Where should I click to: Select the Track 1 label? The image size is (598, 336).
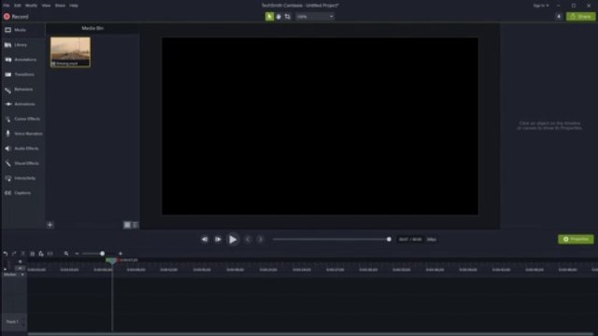(12, 322)
